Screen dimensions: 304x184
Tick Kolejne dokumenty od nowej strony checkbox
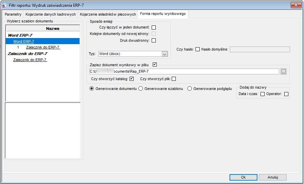154,34
